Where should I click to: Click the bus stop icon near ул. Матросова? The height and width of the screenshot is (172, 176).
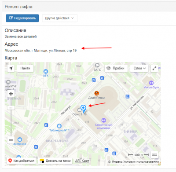128,96
